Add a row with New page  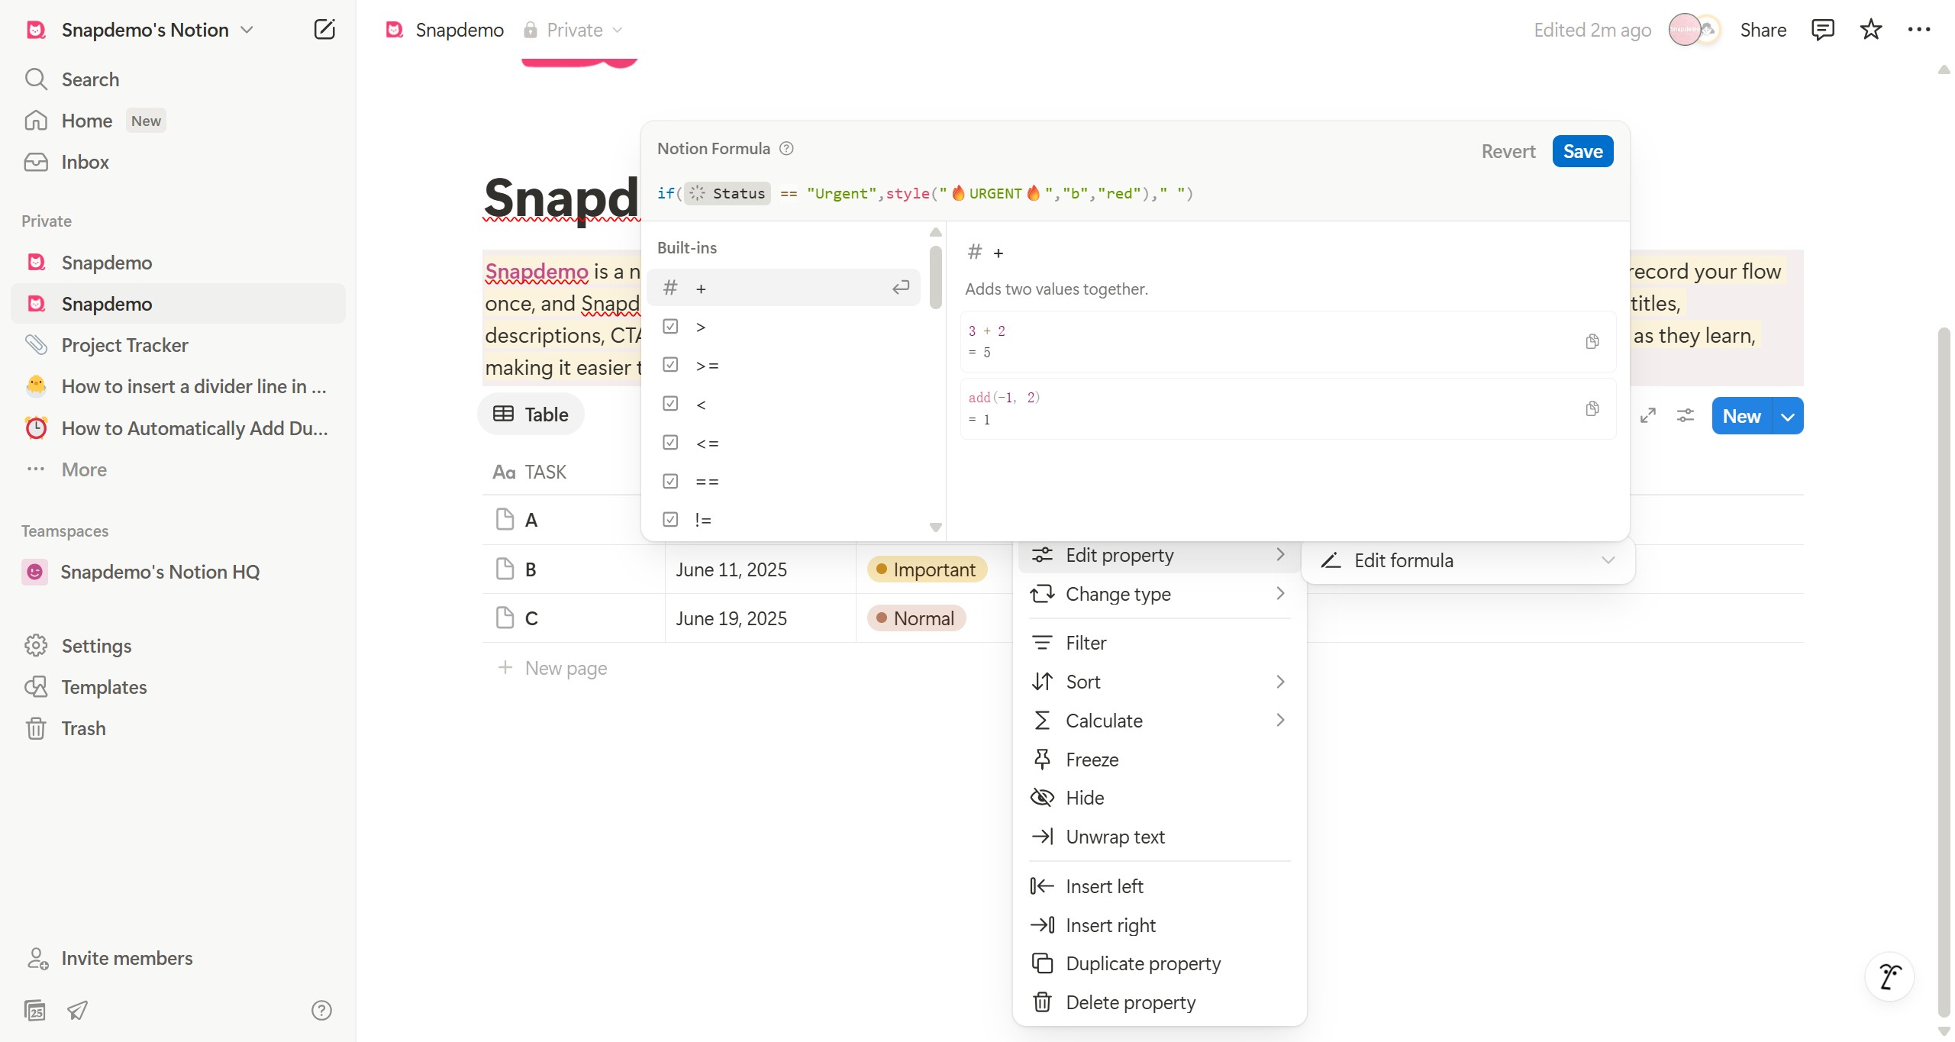(x=552, y=668)
